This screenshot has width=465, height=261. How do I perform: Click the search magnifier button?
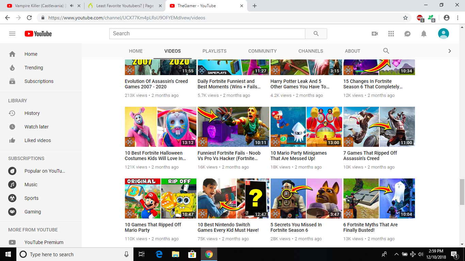tap(316, 34)
